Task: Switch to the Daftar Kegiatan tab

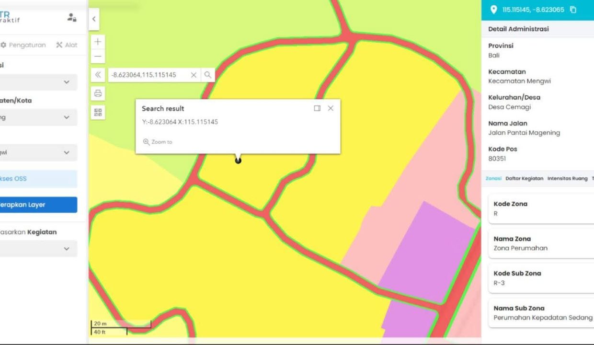Action: pos(524,178)
